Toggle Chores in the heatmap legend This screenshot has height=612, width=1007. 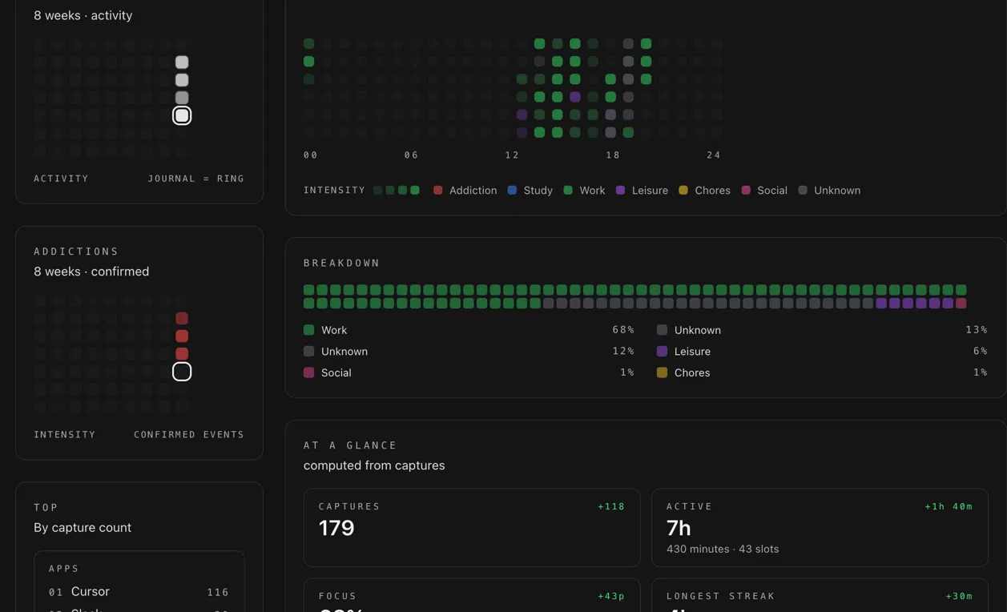[704, 191]
